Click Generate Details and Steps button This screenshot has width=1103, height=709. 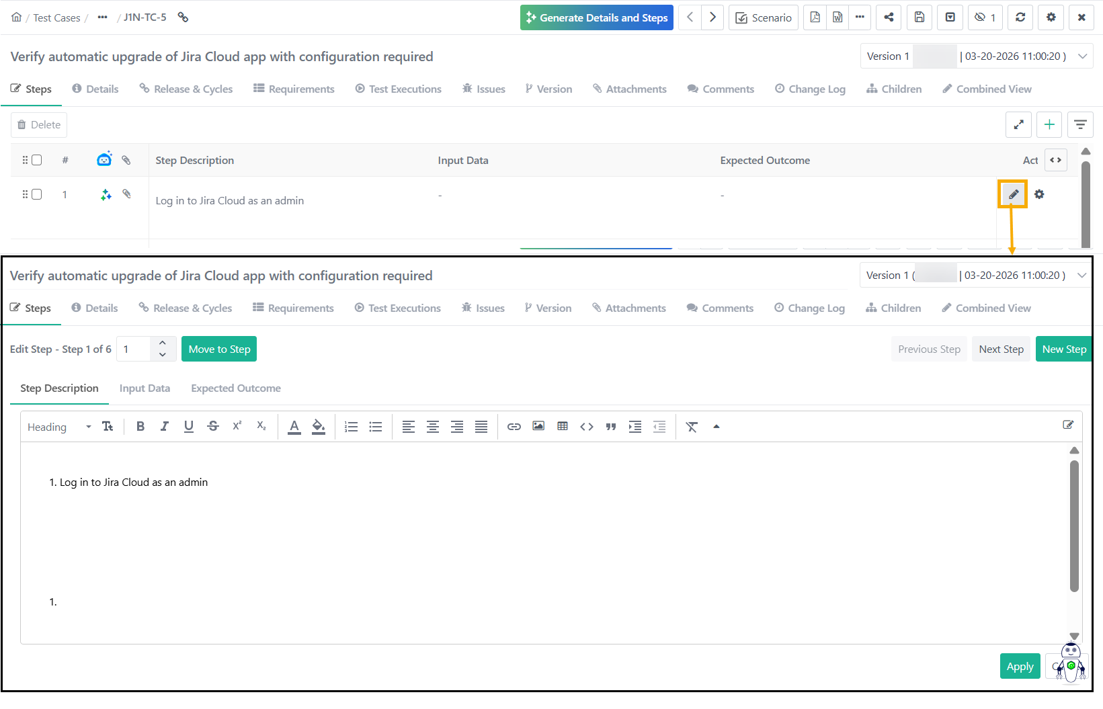tap(597, 17)
